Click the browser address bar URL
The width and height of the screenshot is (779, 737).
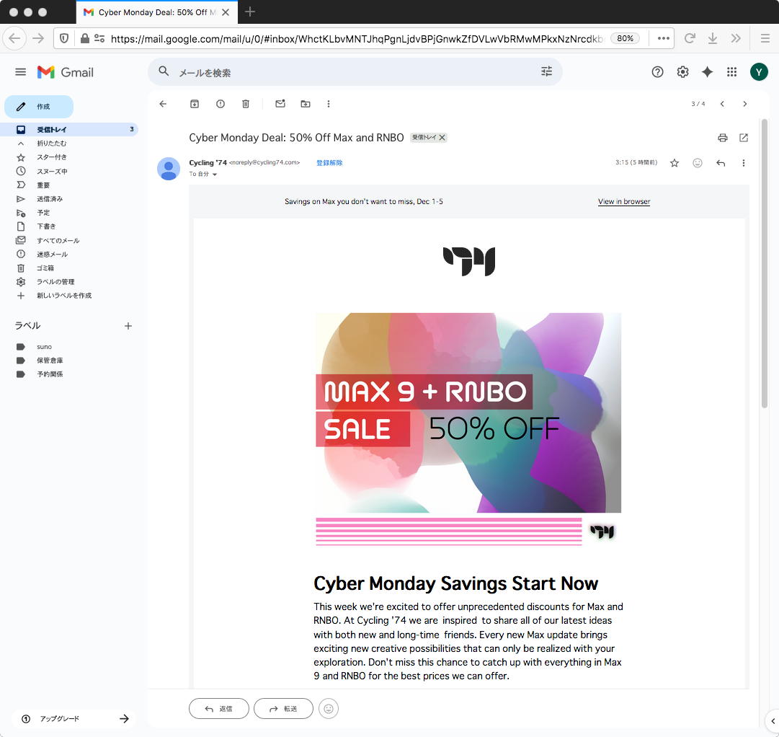(x=356, y=38)
